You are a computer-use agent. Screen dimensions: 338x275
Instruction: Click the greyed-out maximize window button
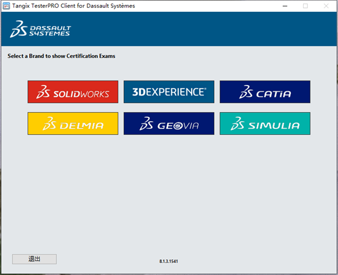(305, 6)
